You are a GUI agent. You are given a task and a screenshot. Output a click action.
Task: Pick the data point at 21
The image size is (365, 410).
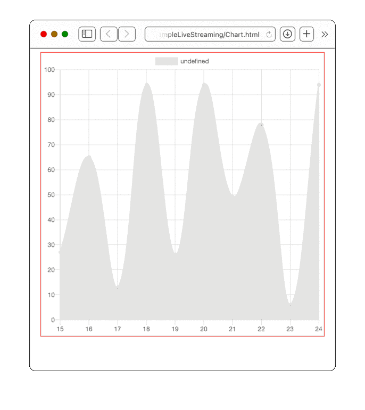coord(233,195)
